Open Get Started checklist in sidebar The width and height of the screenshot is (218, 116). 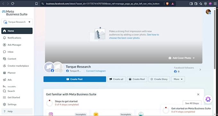pos(17,97)
